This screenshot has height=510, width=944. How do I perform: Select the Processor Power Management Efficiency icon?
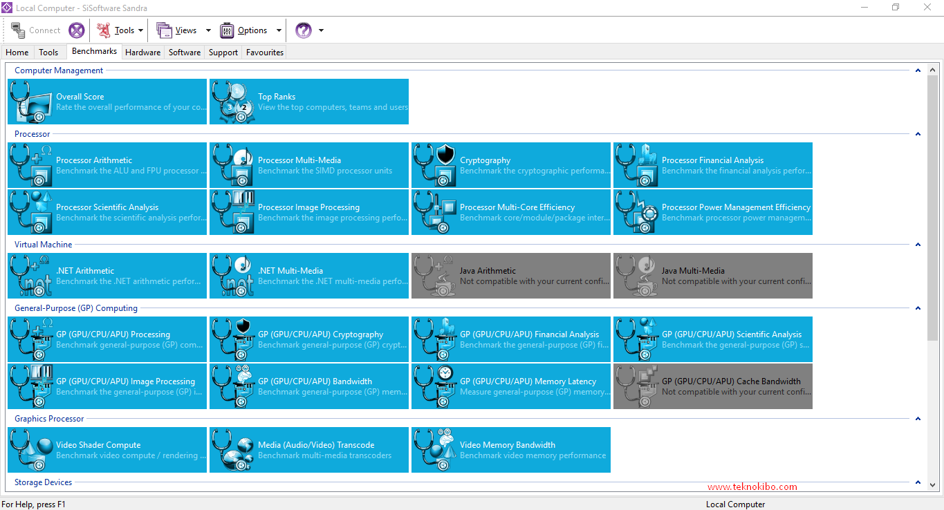click(636, 212)
